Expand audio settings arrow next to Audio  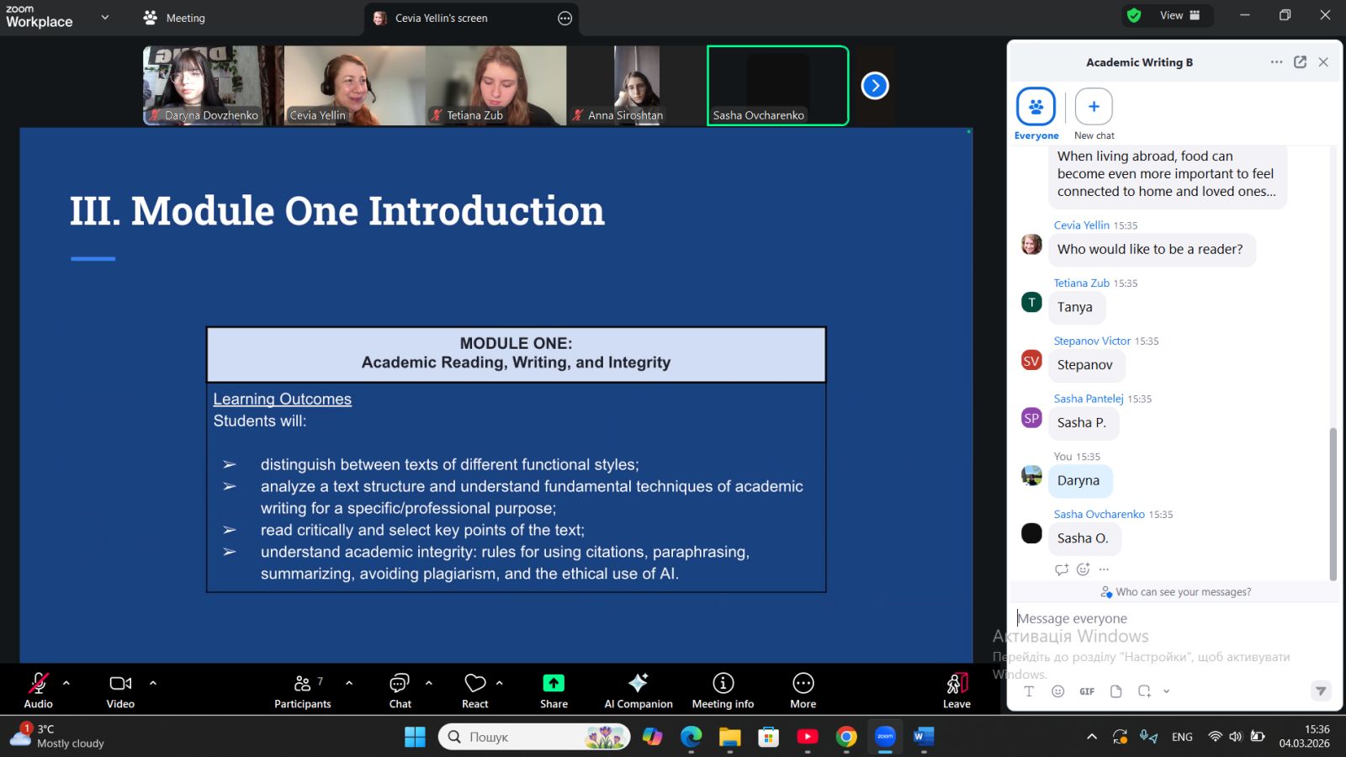(66, 683)
